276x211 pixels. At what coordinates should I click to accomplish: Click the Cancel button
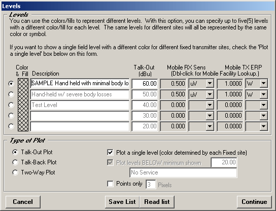coord(23,202)
